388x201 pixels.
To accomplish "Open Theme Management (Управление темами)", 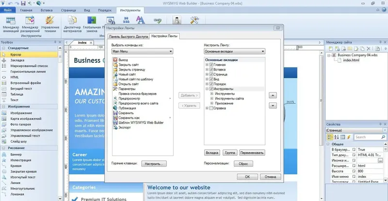I will pos(50,25).
